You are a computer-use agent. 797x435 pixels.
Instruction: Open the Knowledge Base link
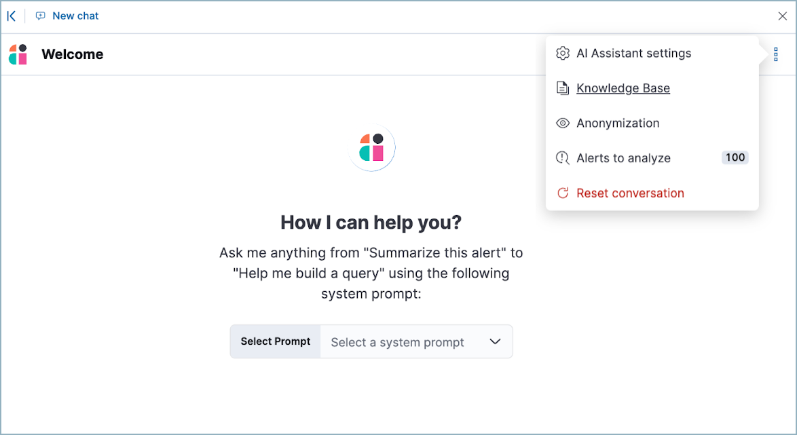(623, 88)
